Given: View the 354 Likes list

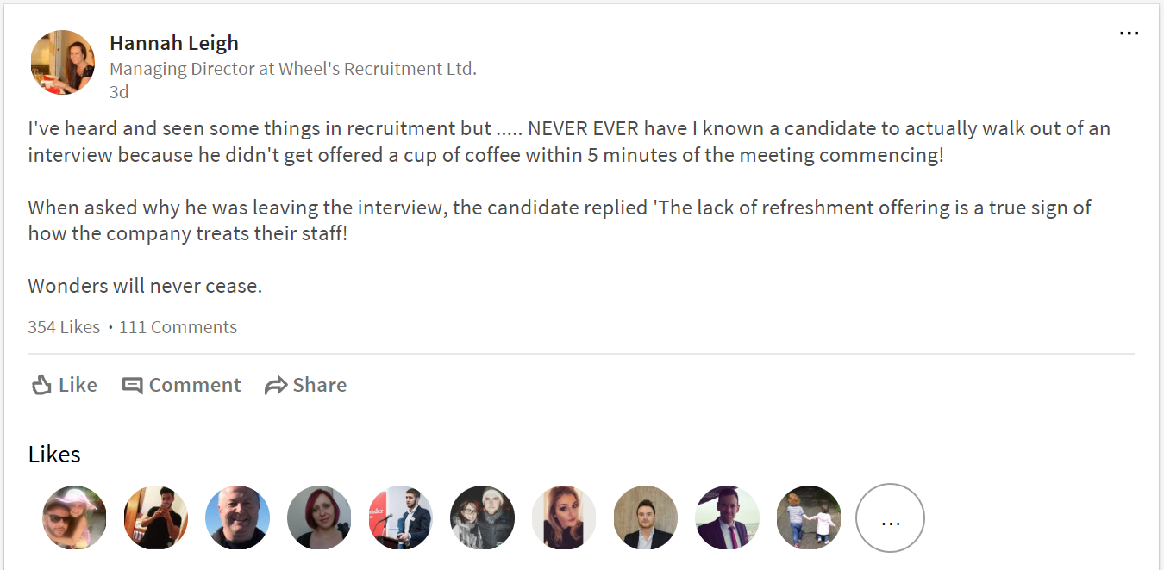Looking at the screenshot, I should [x=64, y=327].
